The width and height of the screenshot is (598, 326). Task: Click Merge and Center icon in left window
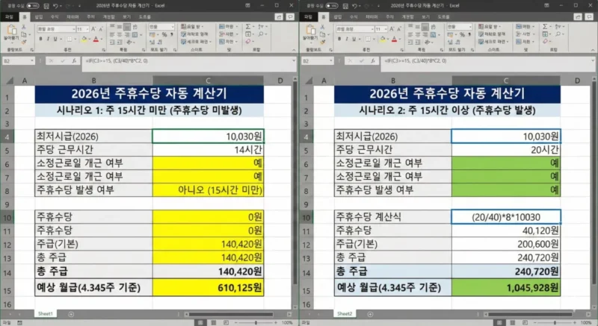point(135,34)
